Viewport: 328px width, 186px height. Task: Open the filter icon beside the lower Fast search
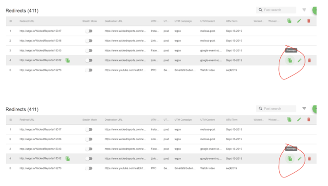click(304, 108)
